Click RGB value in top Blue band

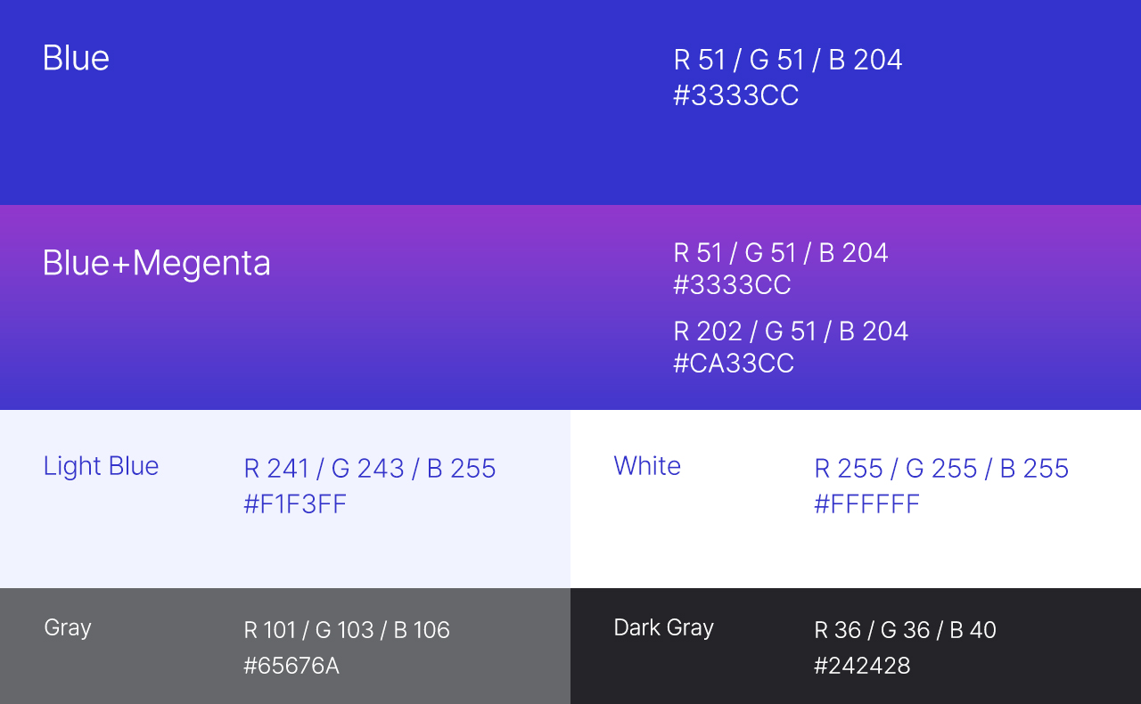[788, 60]
